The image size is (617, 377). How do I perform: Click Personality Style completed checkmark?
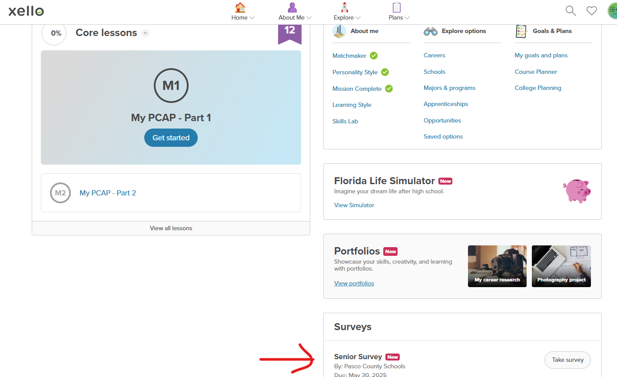(385, 72)
